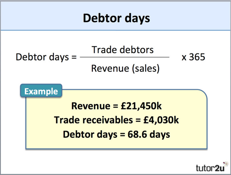The width and height of the screenshot is (231, 175).
Task: Select the Debtor days = 68.6 days result
Action: pyautogui.click(x=116, y=134)
